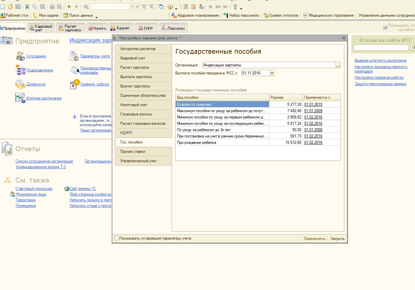The height and width of the screenshot is (290, 415).
Task: Click the Cut scissors icon in toolbar
Action: (x=27, y=7)
